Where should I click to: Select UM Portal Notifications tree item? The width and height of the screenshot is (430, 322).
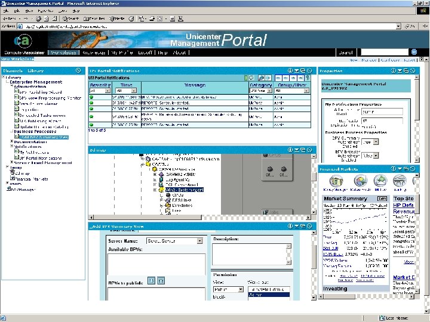pyautogui.click(x=41, y=158)
